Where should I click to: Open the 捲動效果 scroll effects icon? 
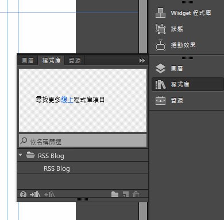point(160,45)
